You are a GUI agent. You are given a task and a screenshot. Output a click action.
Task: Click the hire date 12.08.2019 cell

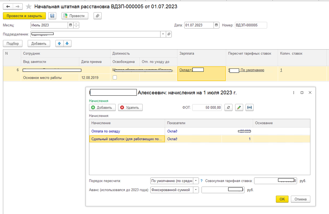pyautogui.click(x=95, y=78)
